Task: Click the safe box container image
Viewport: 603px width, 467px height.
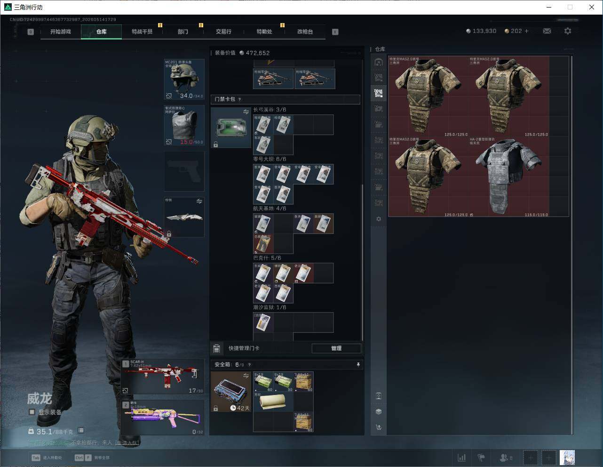Action: pos(231,392)
